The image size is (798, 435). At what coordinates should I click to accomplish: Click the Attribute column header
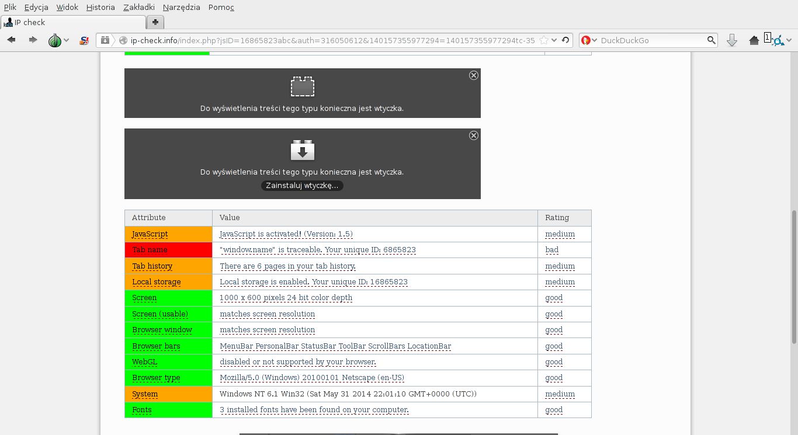168,218
